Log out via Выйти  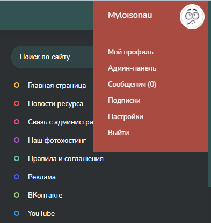click(x=118, y=133)
